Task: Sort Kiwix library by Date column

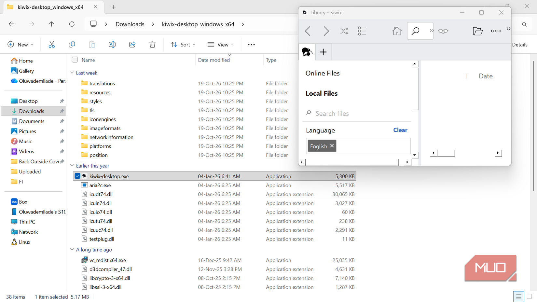Action: tap(486, 76)
